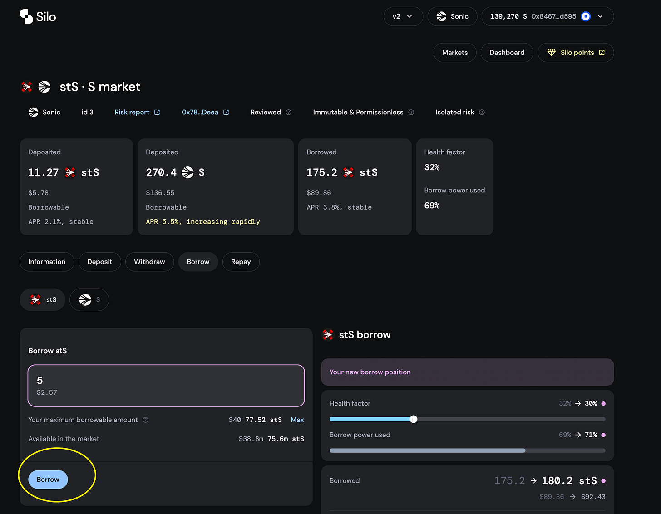Click the info icon beside Isolated risk
The image size is (661, 514).
click(x=482, y=112)
